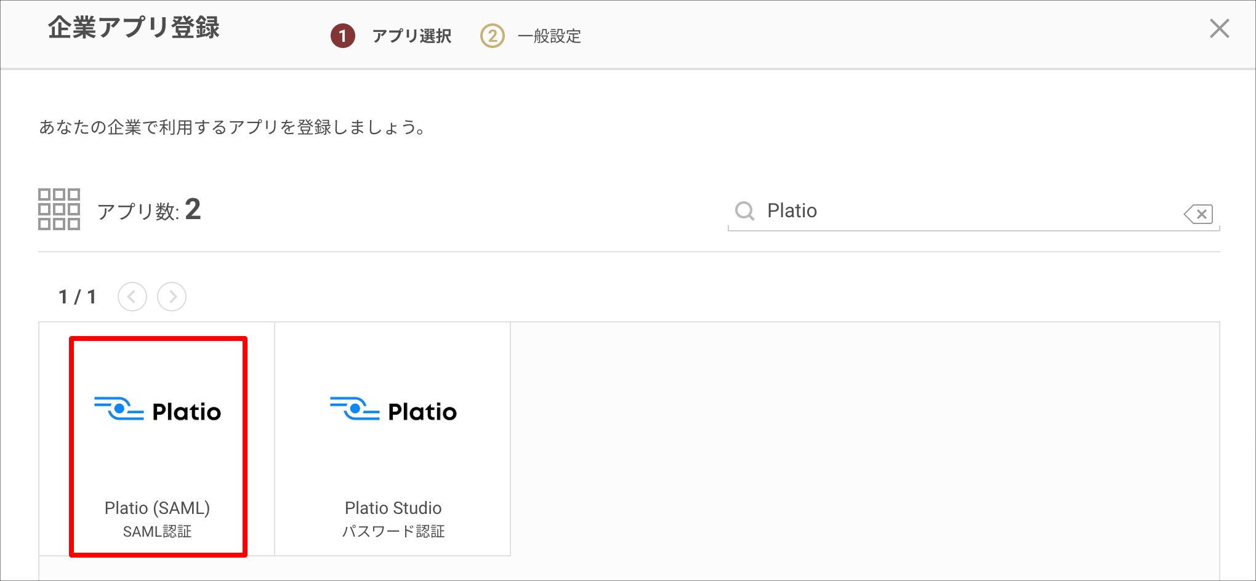1256x581 pixels.
Task: Clear the Platio search text
Action: tap(1198, 214)
